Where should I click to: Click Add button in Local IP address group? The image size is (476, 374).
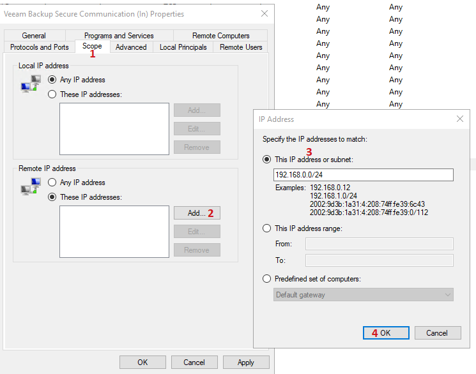click(x=197, y=110)
